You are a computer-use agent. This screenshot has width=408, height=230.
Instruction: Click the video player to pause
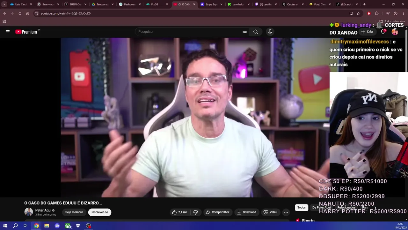(195, 117)
